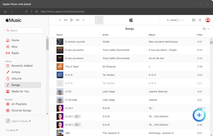Click the forward navigation arrow
This screenshot has height=136, width=213.
(x=19, y=11)
